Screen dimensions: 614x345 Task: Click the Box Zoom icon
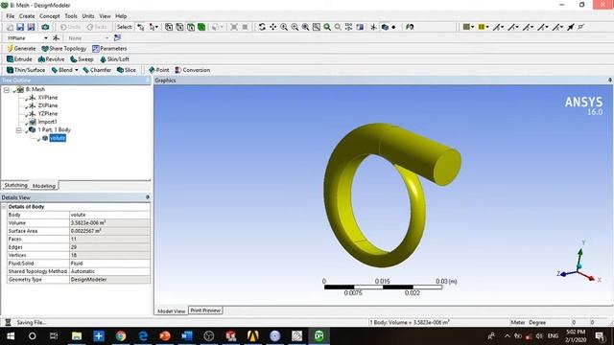click(316, 27)
